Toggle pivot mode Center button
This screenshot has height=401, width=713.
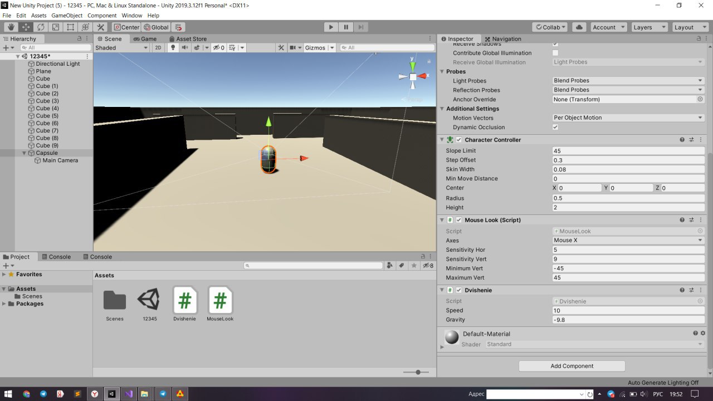[x=126, y=27]
